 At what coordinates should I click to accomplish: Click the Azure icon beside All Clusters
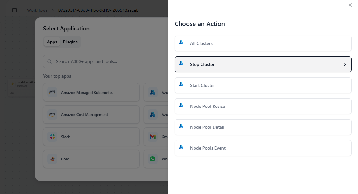point(181,42)
